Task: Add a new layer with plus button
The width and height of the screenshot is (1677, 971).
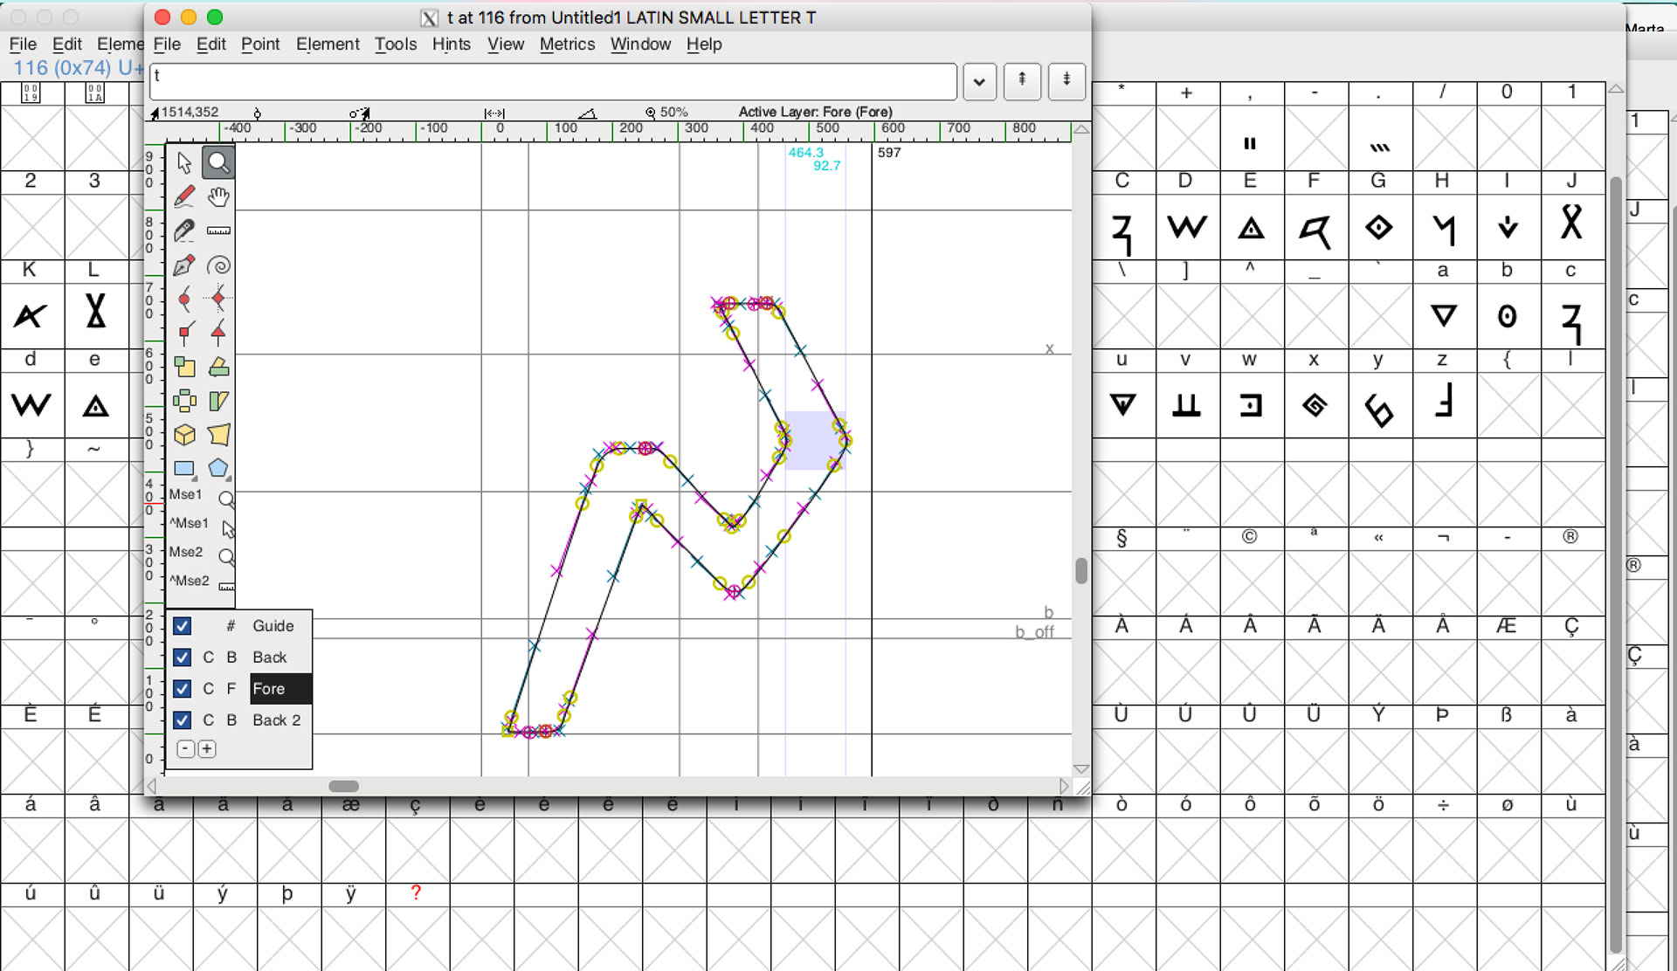Action: [207, 749]
